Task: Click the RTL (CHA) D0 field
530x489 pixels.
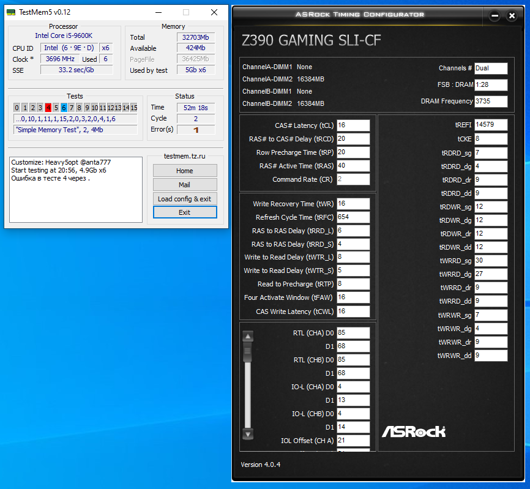Action: [x=353, y=333]
